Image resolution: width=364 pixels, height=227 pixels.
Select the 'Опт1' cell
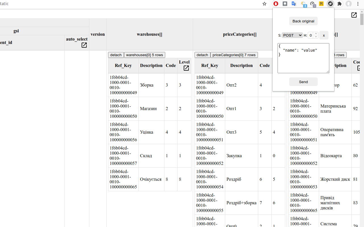coord(241,109)
